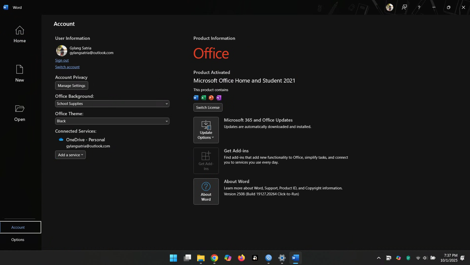Screen dimensions: 470x265
Task: Create a New document from sidebar
Action: 20,74
